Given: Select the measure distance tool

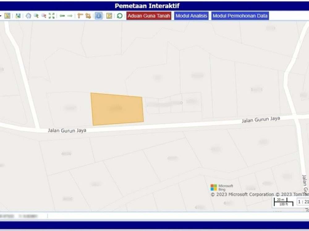Looking at the screenshot, I should [x=80, y=16].
